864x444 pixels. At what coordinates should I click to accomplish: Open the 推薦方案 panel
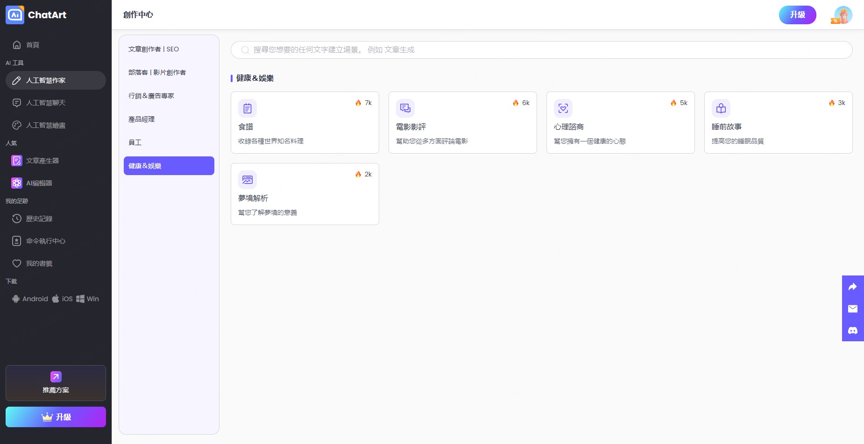pyautogui.click(x=56, y=383)
